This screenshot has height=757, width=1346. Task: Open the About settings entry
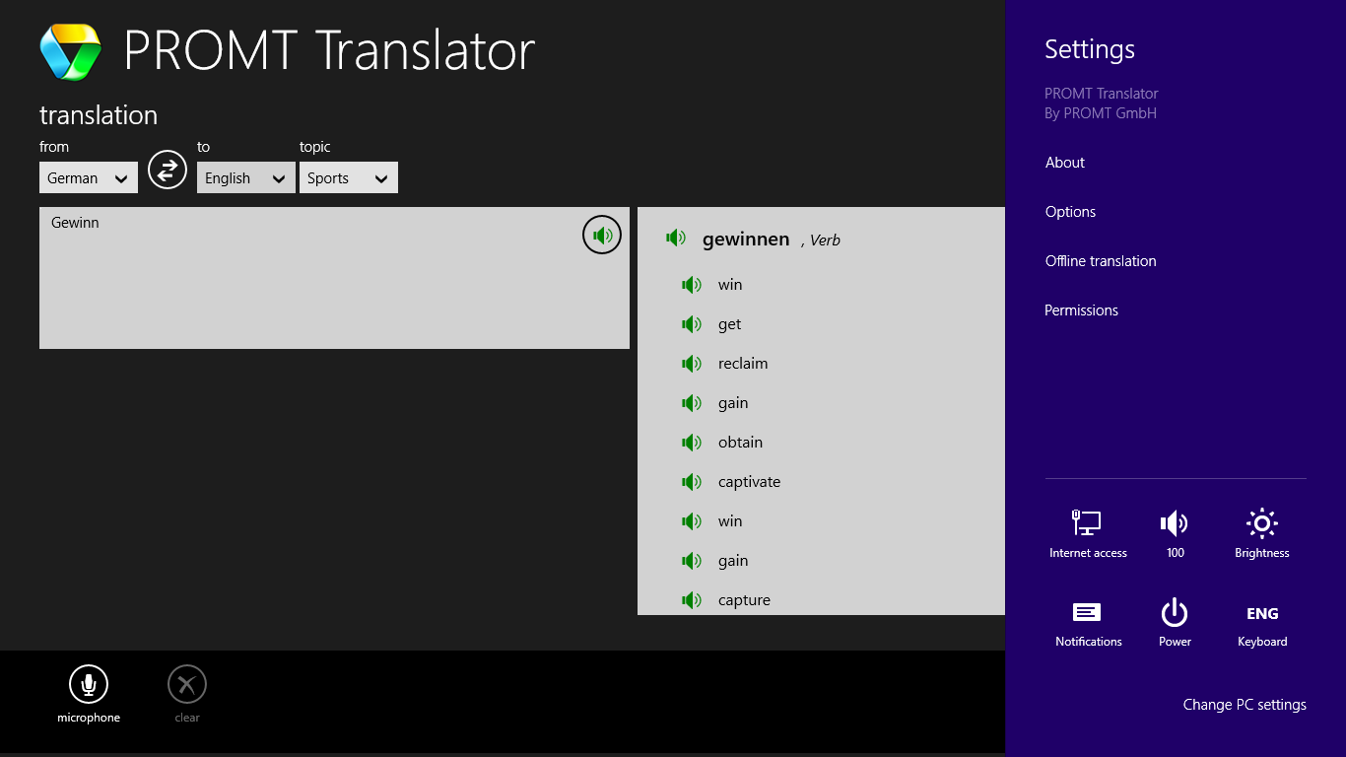(x=1065, y=163)
